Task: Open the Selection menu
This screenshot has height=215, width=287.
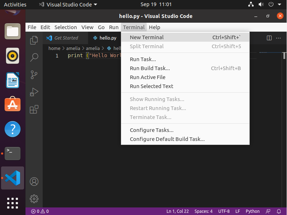Action: (66, 27)
